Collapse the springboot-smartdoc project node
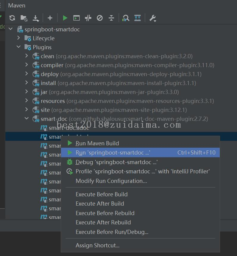The image size is (237, 256). (11, 29)
